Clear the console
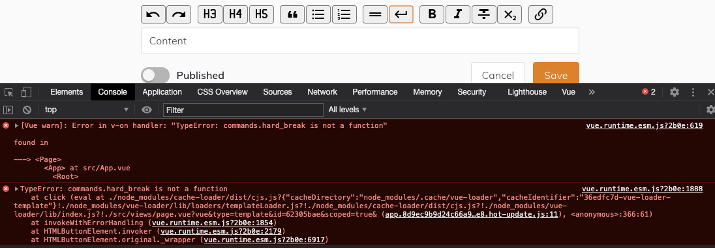This screenshot has height=248, width=715. click(27, 110)
